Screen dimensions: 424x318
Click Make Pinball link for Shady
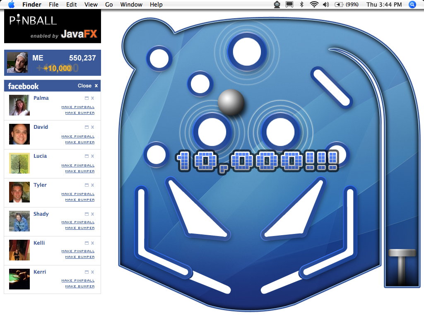pyautogui.click(x=78, y=222)
